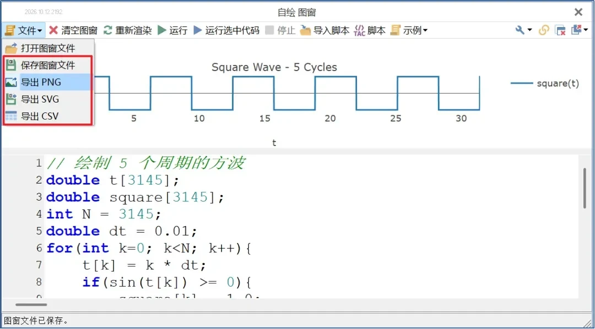Click the yellow chain link icon
The width and height of the screenshot is (595, 329).
(544, 30)
